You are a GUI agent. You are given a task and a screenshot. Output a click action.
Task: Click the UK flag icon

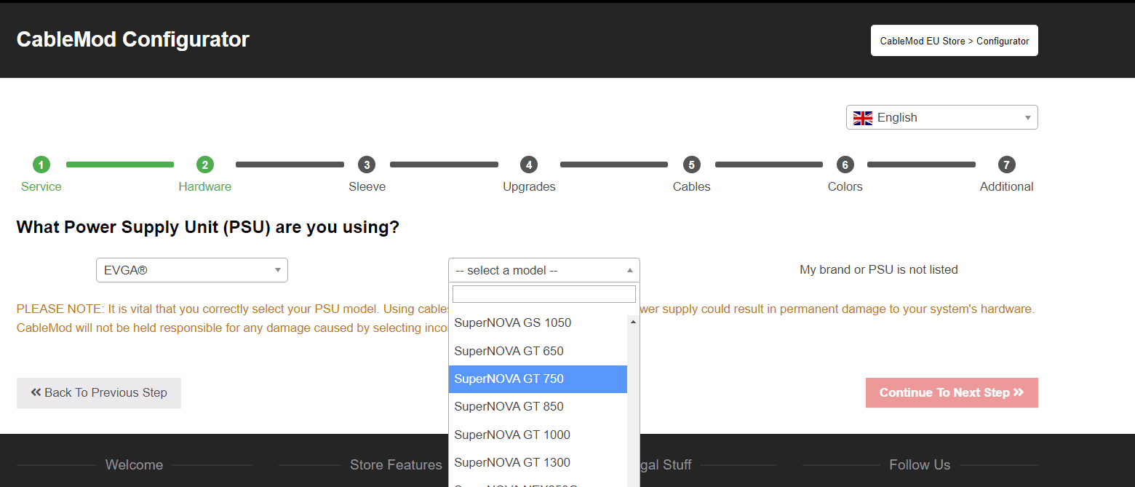pyautogui.click(x=863, y=118)
